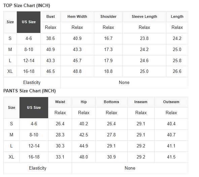Click the dark US Size header in TOP chart

tap(29, 22)
